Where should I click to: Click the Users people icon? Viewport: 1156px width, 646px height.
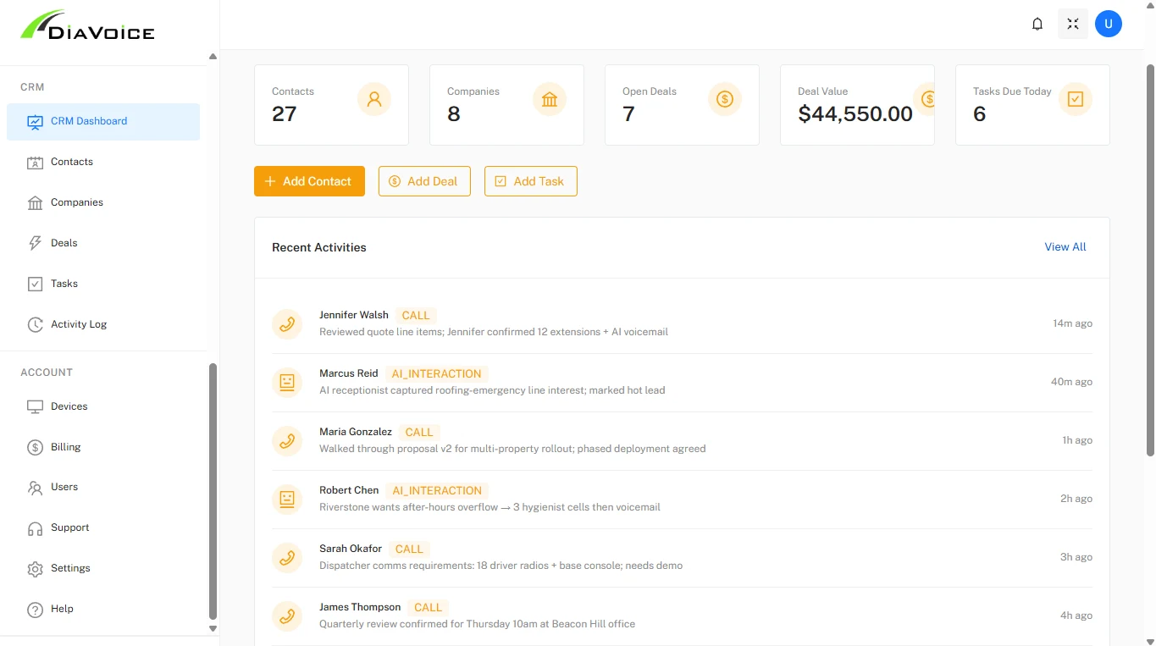[35, 488]
